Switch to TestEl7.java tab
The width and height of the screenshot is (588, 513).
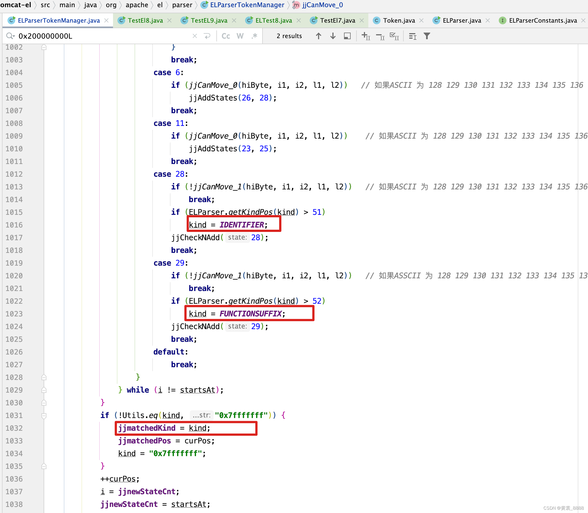click(x=338, y=21)
